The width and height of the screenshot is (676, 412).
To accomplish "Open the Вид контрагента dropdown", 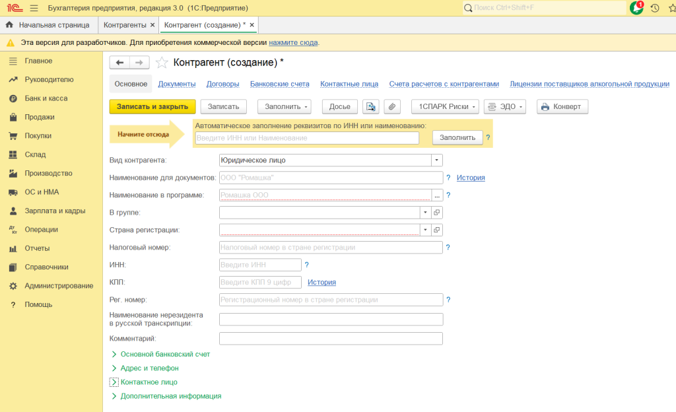I will [436, 160].
